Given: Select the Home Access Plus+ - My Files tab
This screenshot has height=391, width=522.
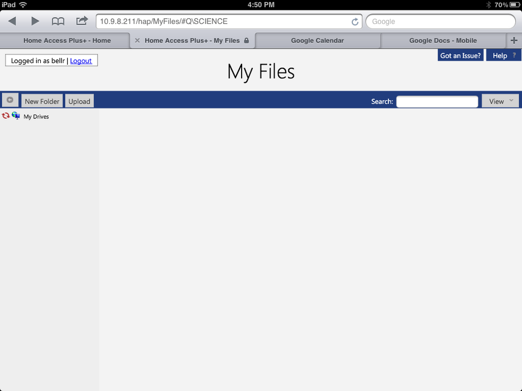Looking at the screenshot, I should tap(192, 41).
